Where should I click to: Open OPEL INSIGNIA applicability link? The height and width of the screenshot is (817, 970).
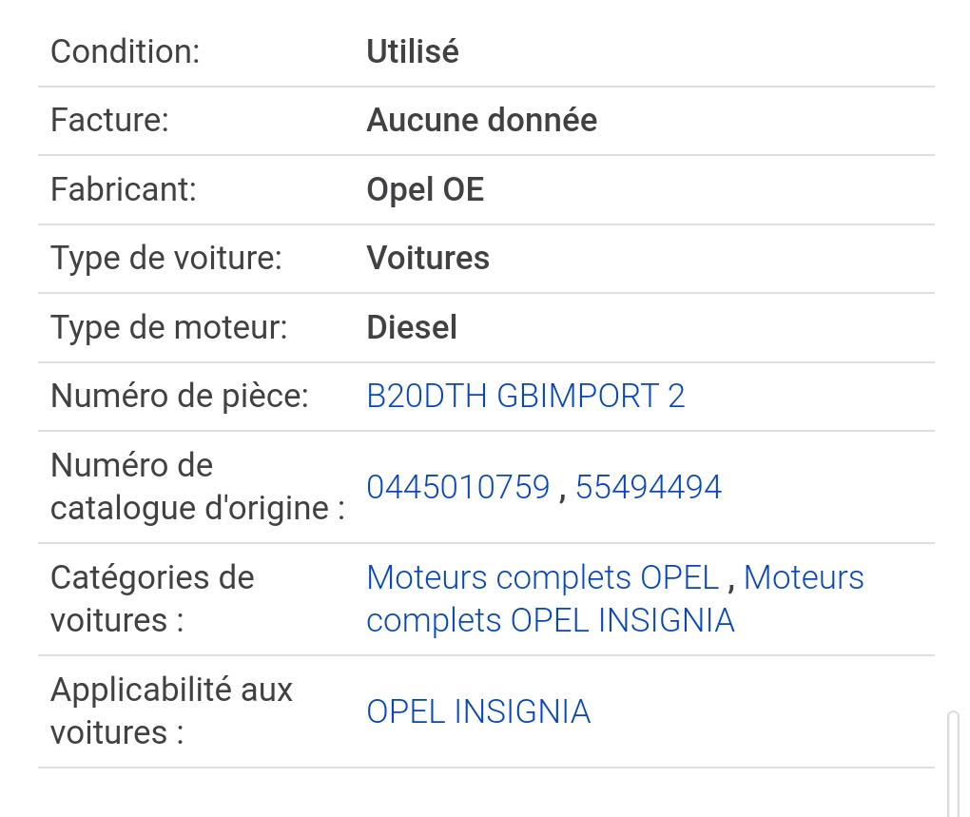pos(478,711)
